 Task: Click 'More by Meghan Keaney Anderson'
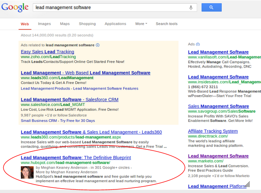[66, 172]
